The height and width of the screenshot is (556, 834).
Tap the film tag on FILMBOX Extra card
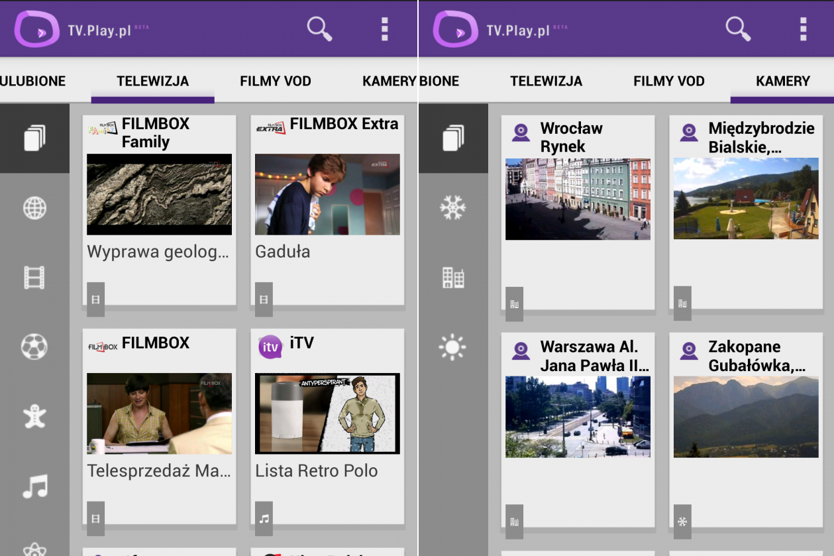pos(264,299)
